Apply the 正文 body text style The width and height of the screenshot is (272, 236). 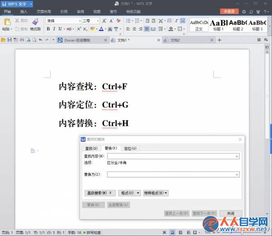pyautogui.click(x=199, y=25)
